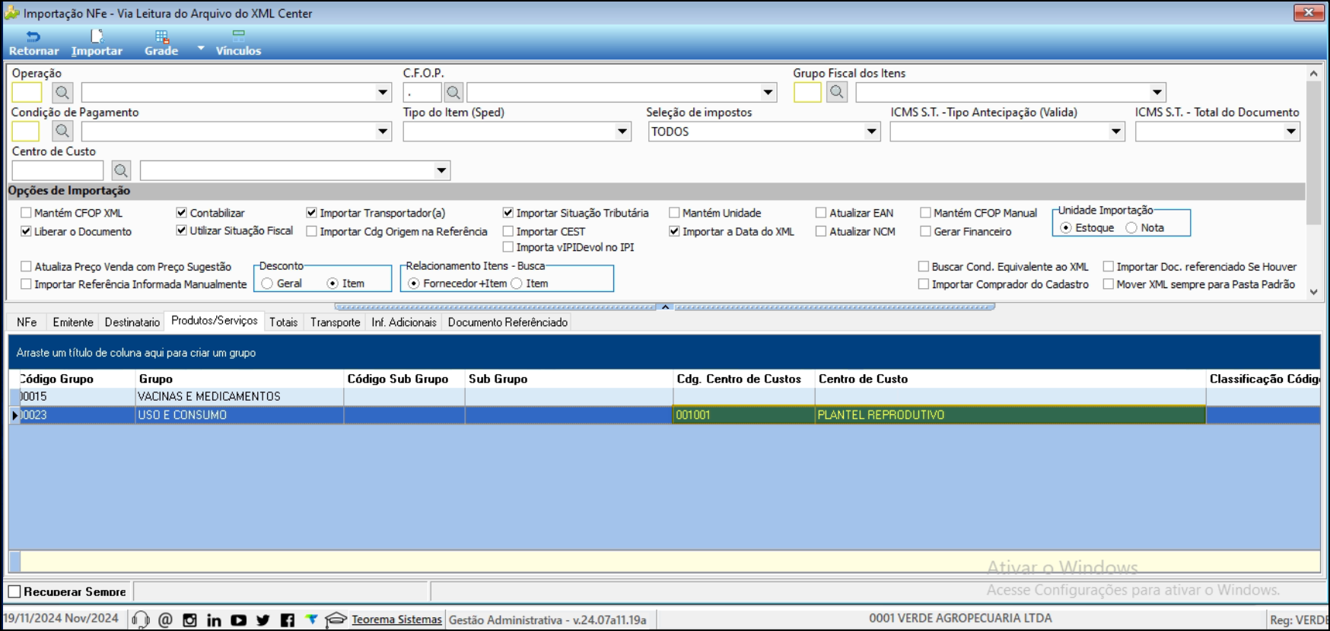Open the LinkedIn icon in status bar
The height and width of the screenshot is (631, 1330).
coord(214,620)
